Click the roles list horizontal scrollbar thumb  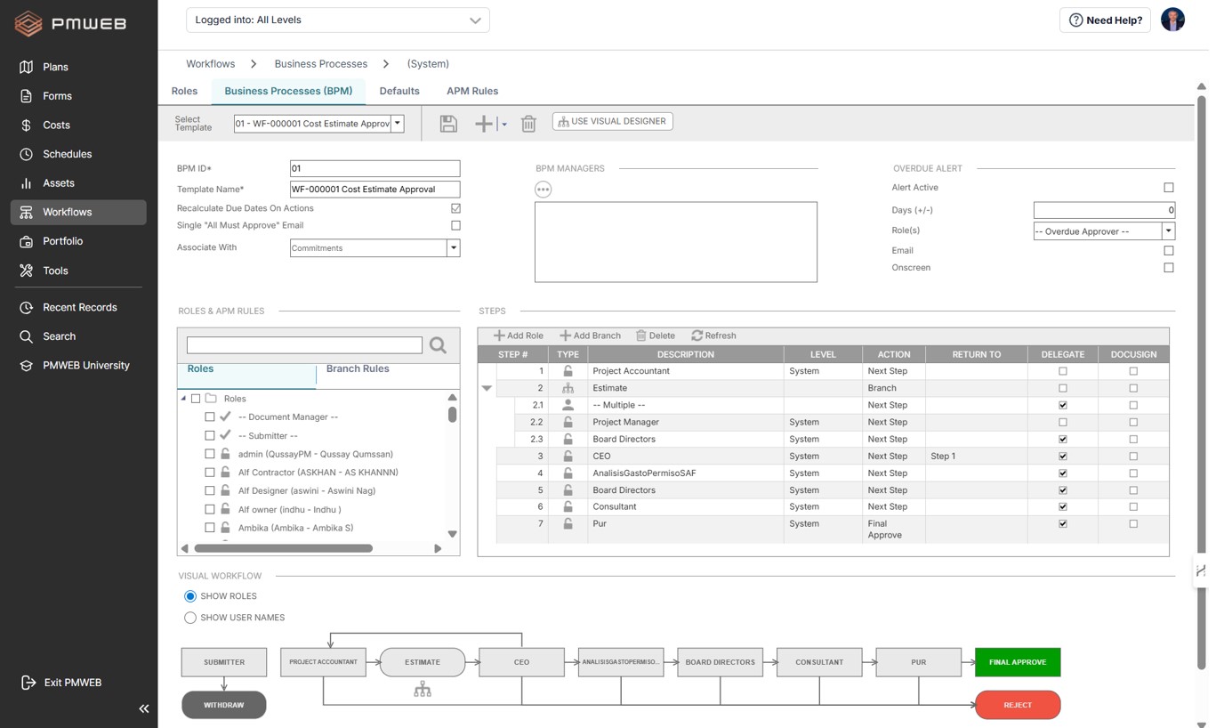[284, 548]
